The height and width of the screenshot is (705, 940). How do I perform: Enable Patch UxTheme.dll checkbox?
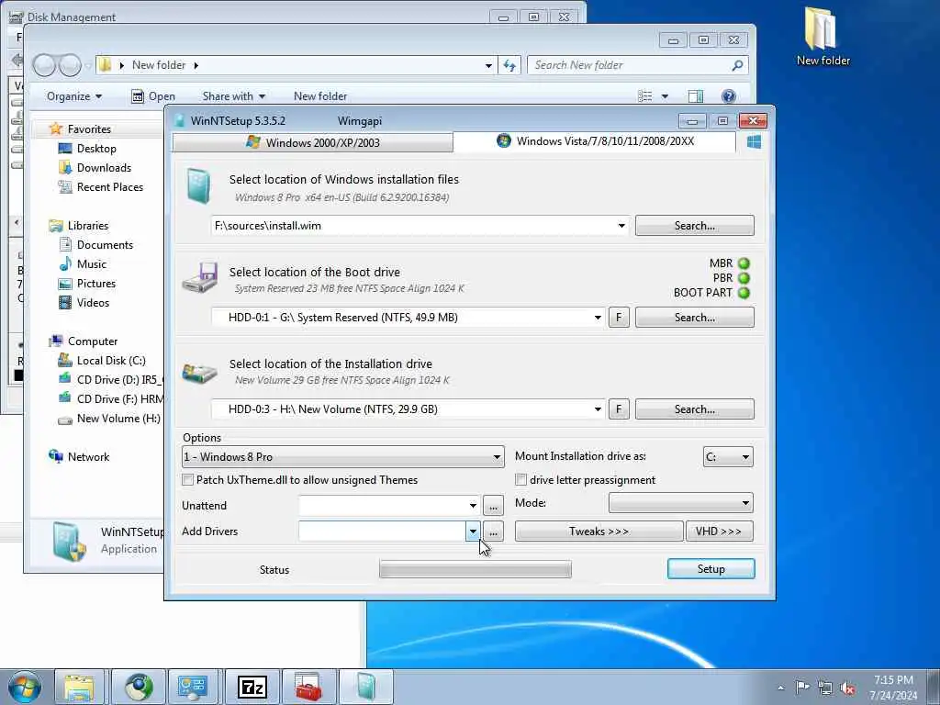(x=187, y=479)
